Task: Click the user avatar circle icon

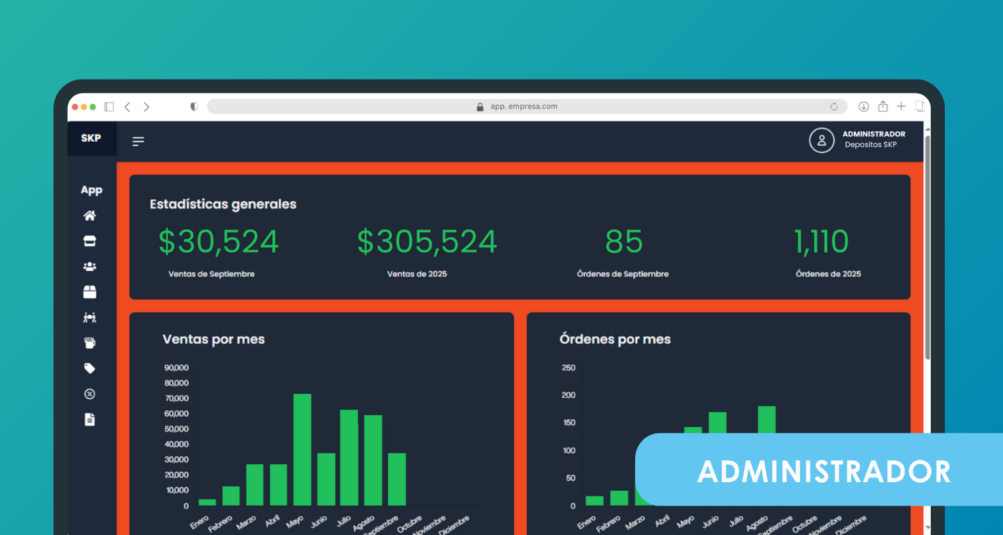Action: pos(822,140)
